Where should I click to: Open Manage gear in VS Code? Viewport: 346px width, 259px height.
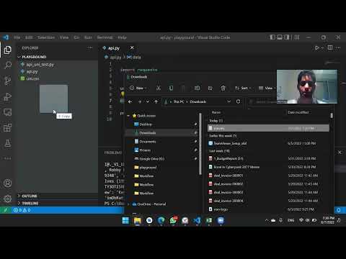coord(7,199)
